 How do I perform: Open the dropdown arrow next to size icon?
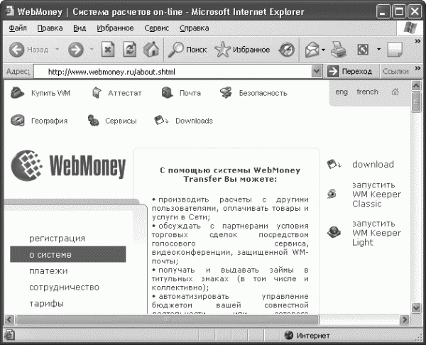click(x=378, y=50)
